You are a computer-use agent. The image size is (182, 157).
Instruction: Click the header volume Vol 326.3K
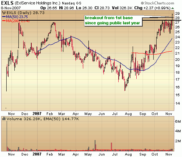tap(122, 8)
